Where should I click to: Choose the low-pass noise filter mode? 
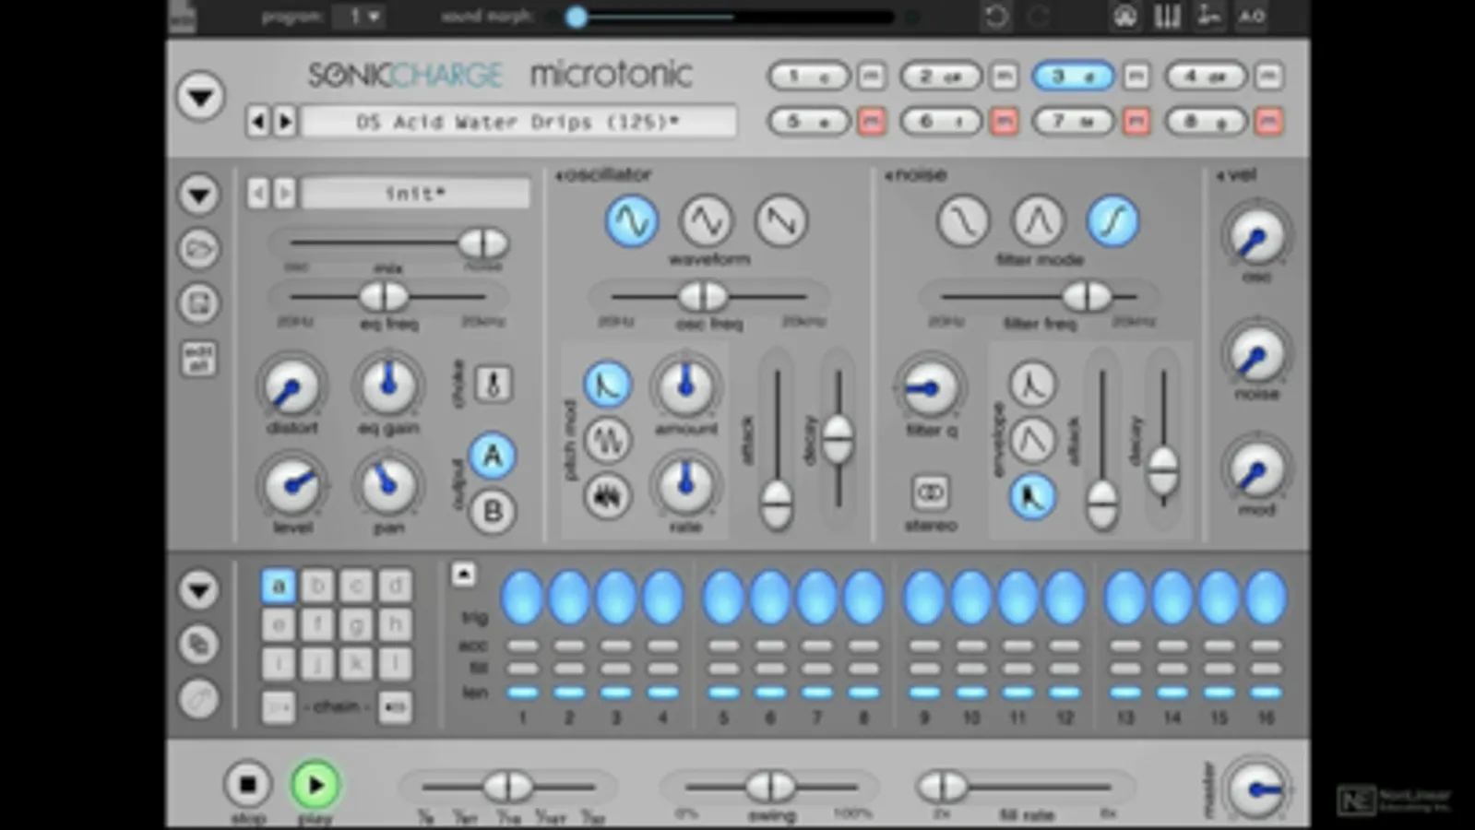pyautogui.click(x=963, y=221)
